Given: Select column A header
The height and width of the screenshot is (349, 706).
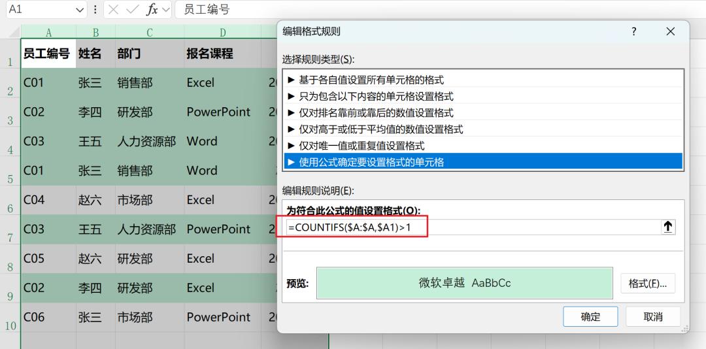Looking at the screenshot, I should [x=48, y=32].
